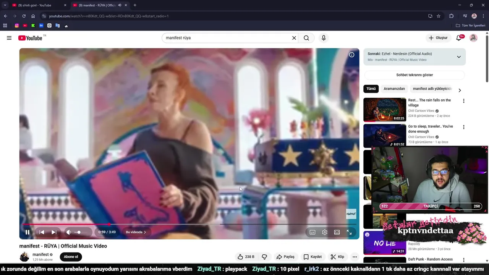Dislike the video
The image size is (489, 275).
tap(264, 257)
